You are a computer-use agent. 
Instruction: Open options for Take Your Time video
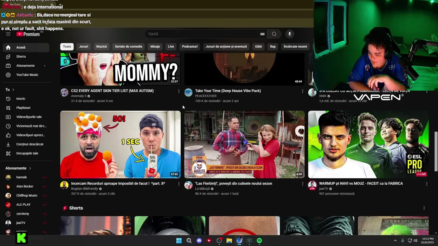tap(302, 91)
